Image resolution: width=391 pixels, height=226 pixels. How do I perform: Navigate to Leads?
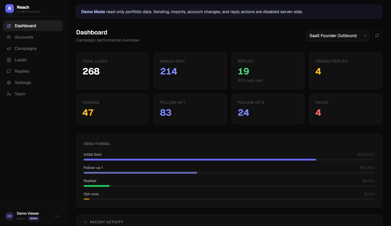[33, 60]
